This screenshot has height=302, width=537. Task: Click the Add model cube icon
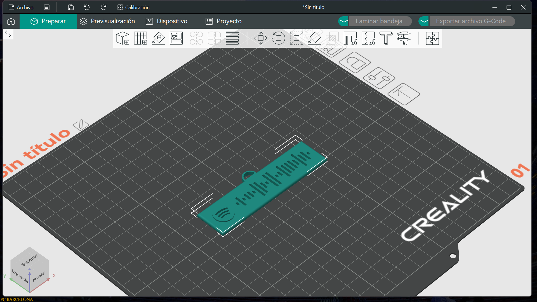tap(123, 38)
